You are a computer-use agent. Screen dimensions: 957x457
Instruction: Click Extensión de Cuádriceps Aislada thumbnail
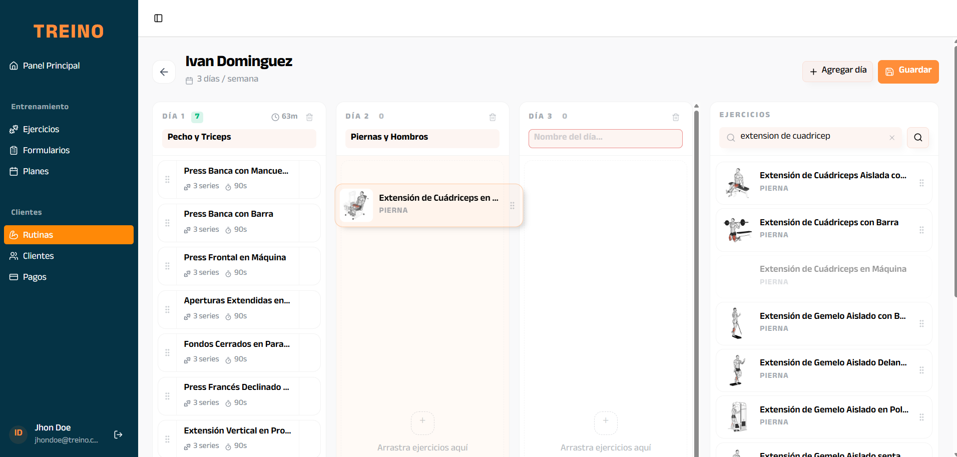point(738,183)
